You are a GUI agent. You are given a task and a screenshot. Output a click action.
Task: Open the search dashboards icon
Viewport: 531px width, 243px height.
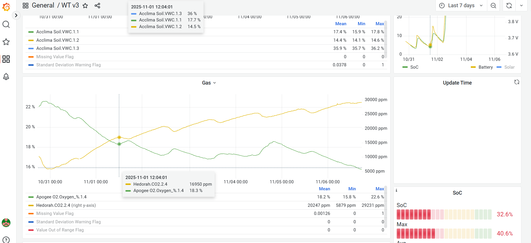pos(6,24)
